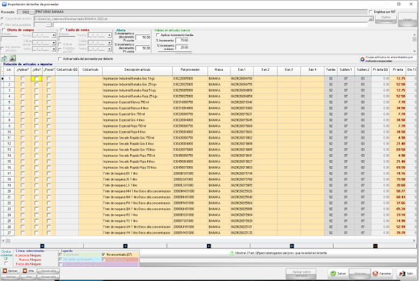
Task: Click the Ean 1 column header
Action: point(242,71)
